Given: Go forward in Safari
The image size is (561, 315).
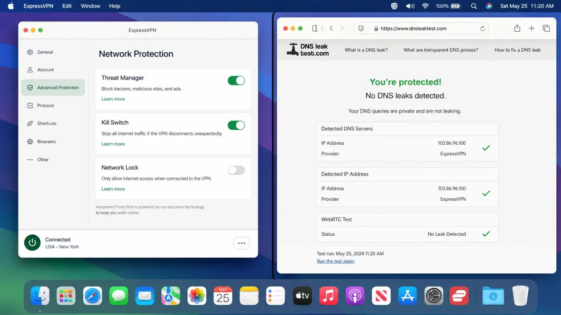Looking at the screenshot, I should click(x=342, y=28).
